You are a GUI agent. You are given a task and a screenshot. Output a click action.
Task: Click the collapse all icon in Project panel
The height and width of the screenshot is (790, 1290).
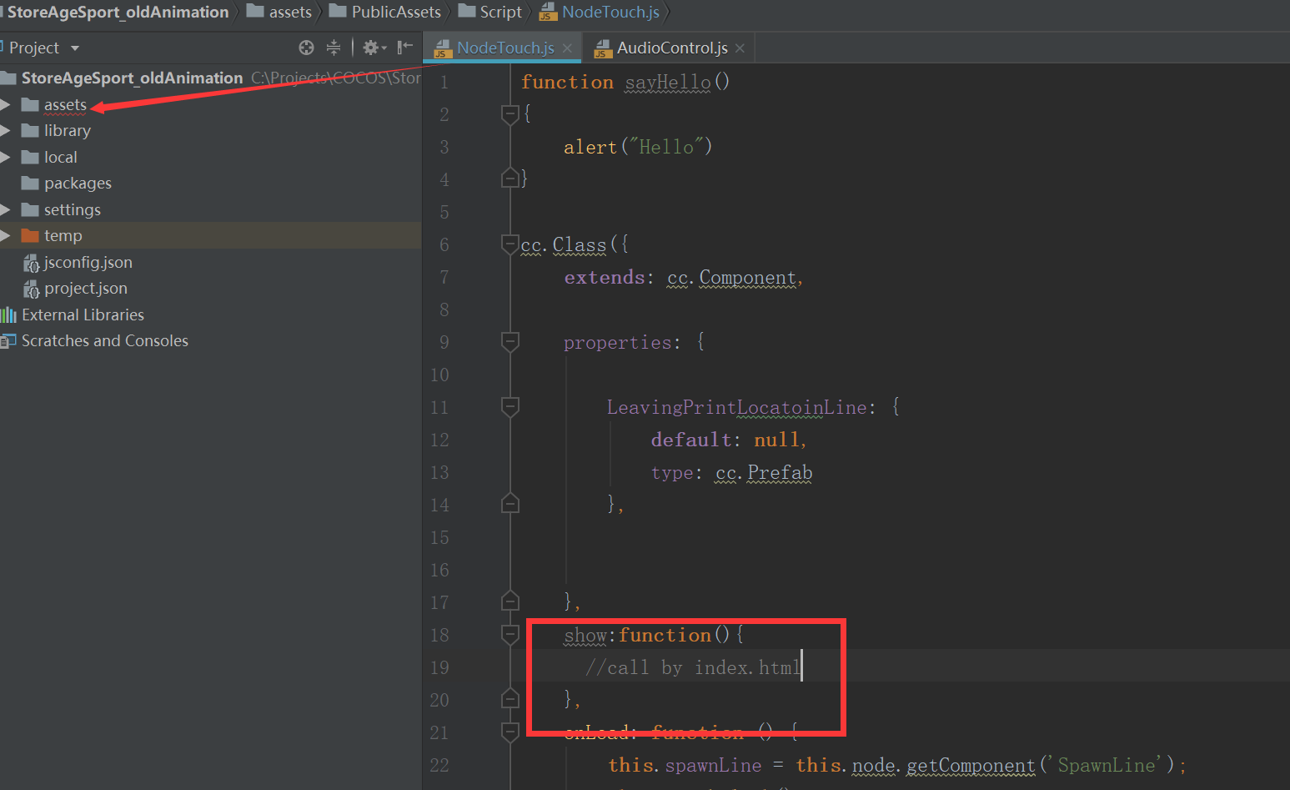click(333, 48)
